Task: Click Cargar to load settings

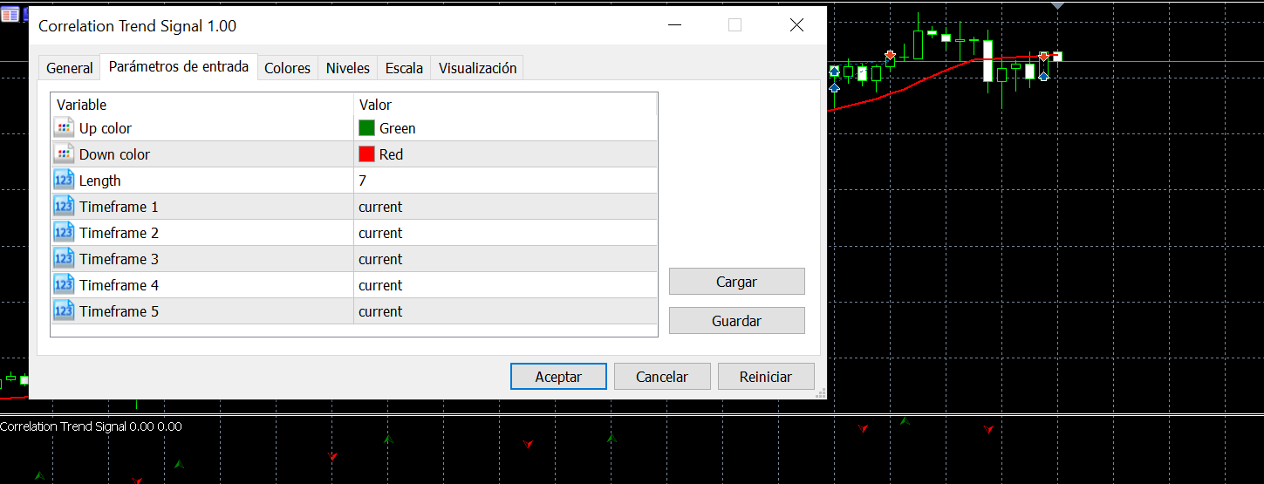Action: [x=737, y=282]
